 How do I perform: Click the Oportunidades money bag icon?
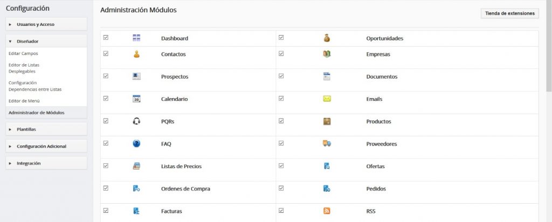click(327, 38)
